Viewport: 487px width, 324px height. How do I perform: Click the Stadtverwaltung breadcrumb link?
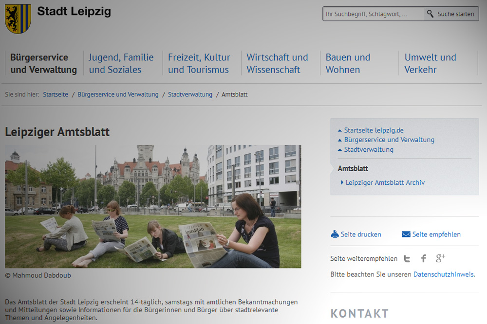190,94
